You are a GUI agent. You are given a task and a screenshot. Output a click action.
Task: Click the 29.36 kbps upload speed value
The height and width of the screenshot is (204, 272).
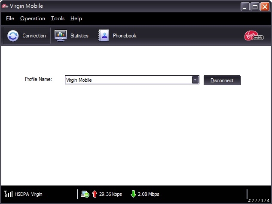(110, 194)
